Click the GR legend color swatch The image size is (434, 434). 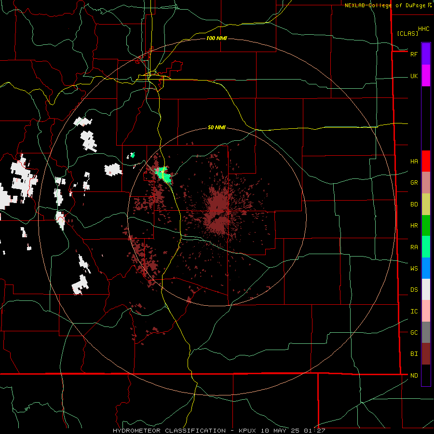426,183
